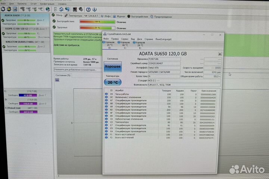Click status icon on Часы работы row

click(106, 94)
